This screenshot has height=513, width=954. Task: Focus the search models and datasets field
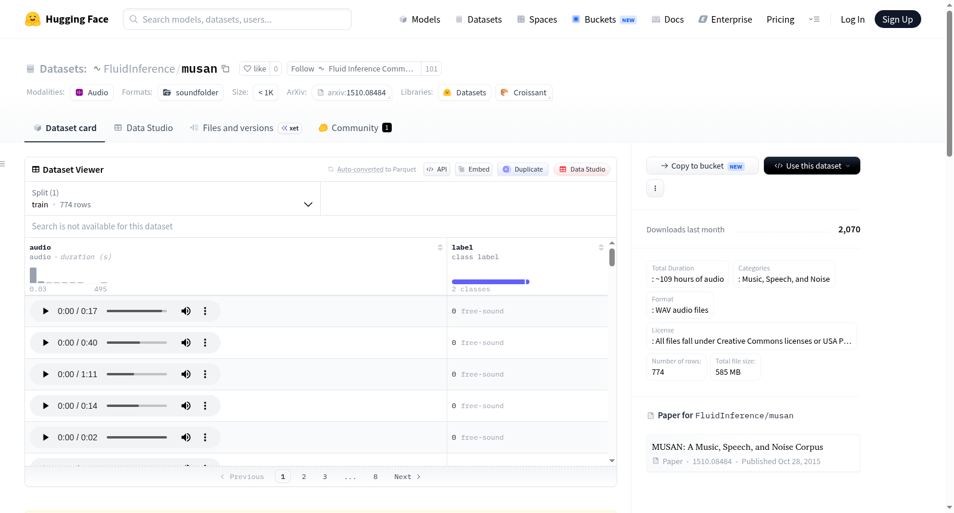pyautogui.click(x=237, y=19)
